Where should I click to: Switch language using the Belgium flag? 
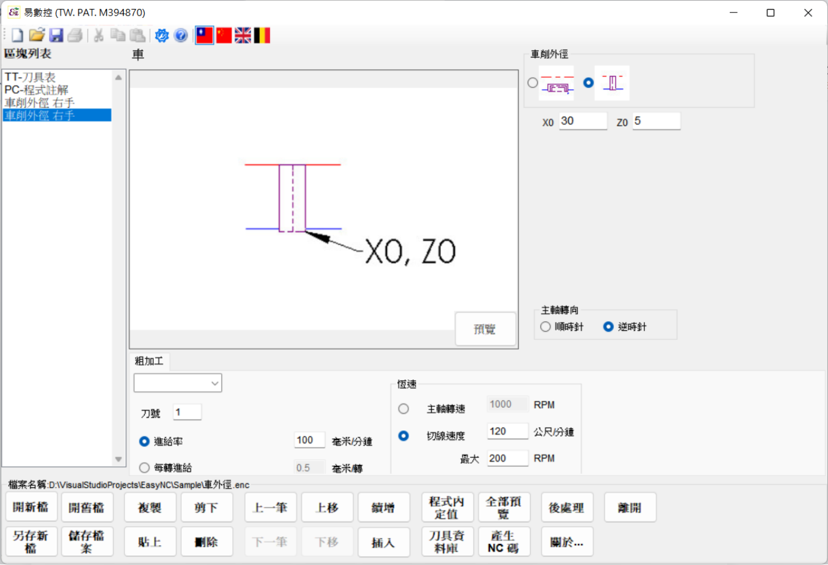coord(262,35)
